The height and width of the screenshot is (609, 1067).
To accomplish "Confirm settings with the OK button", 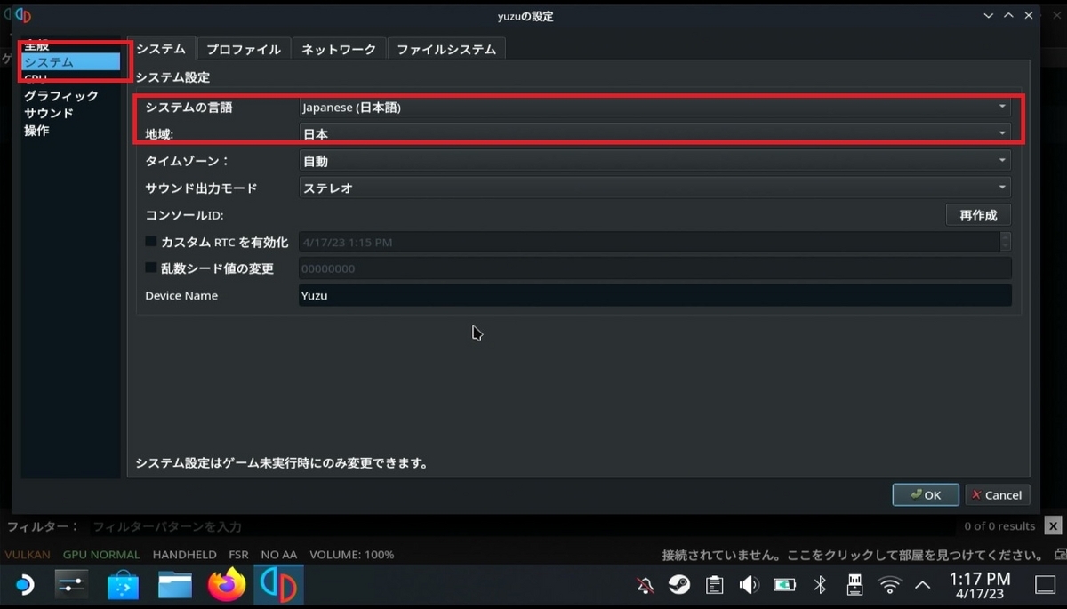I will point(926,495).
